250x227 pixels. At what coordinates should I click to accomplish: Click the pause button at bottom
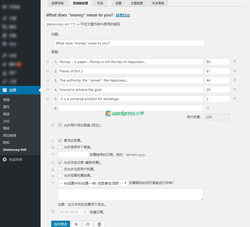(88, 224)
